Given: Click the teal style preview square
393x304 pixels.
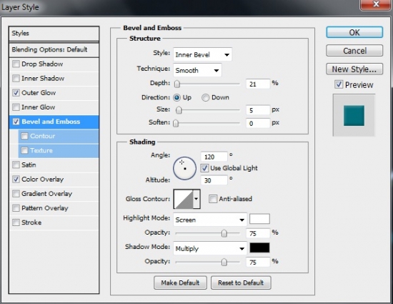Looking at the screenshot, I should click(x=354, y=115).
